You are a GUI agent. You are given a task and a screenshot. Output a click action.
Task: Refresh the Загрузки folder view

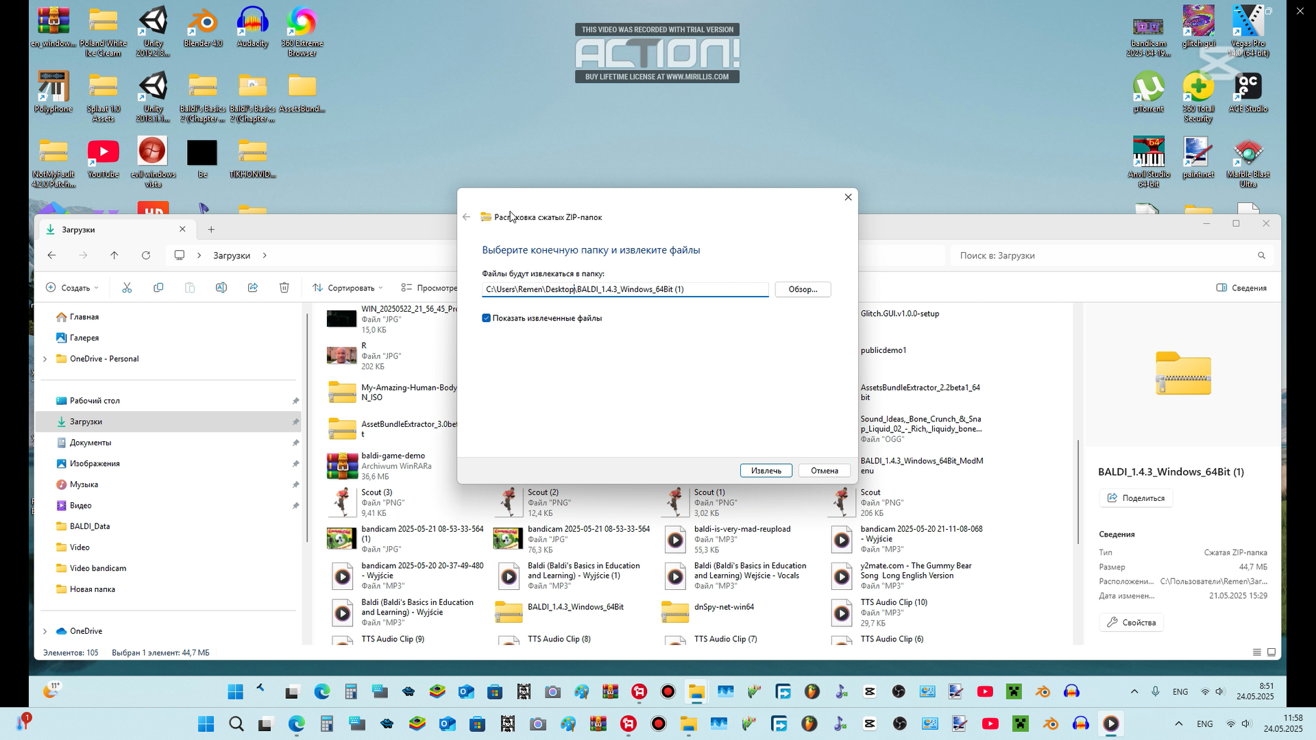tap(146, 256)
